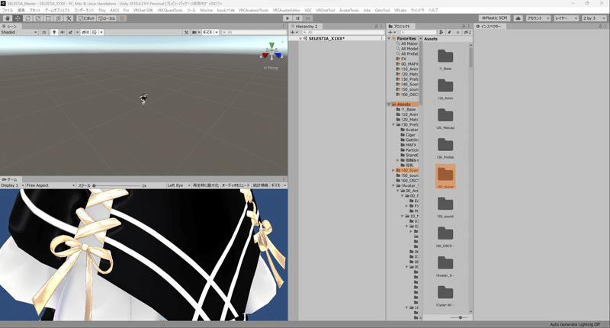The image size is (610, 328).
Task: Click the Scene view search field
Action: 253,32
